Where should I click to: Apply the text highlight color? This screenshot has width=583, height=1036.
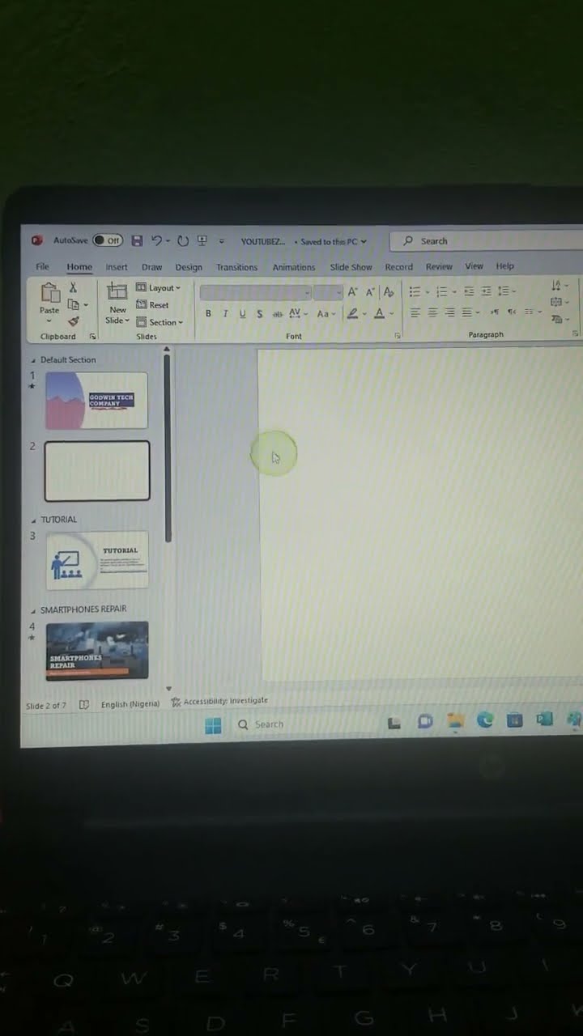352,314
